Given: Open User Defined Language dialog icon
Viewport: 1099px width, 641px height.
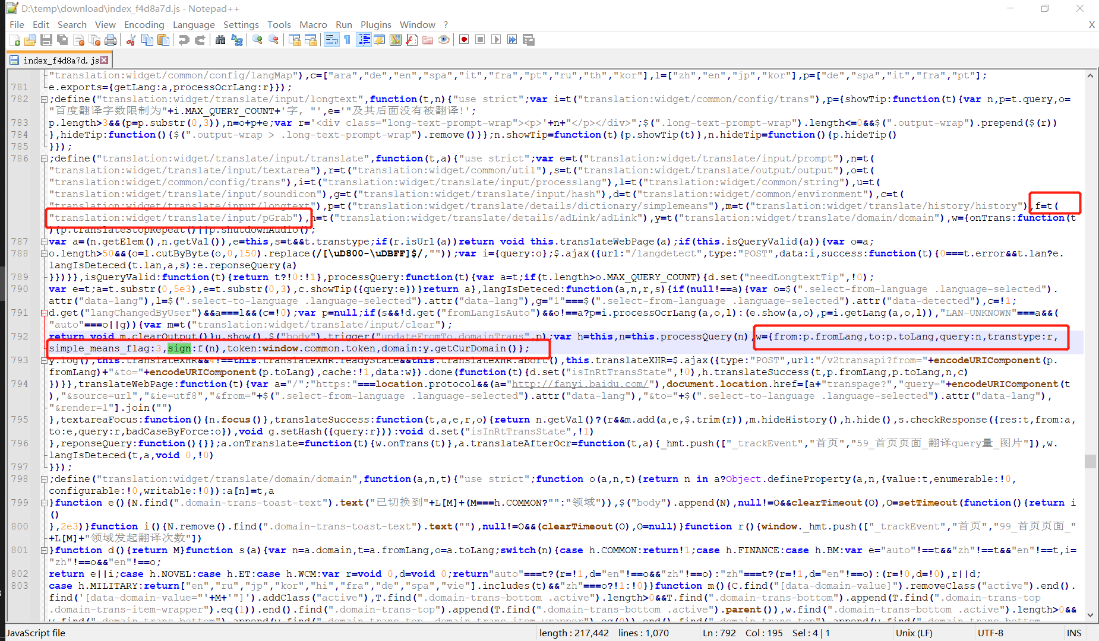Looking at the screenshot, I should (380, 40).
